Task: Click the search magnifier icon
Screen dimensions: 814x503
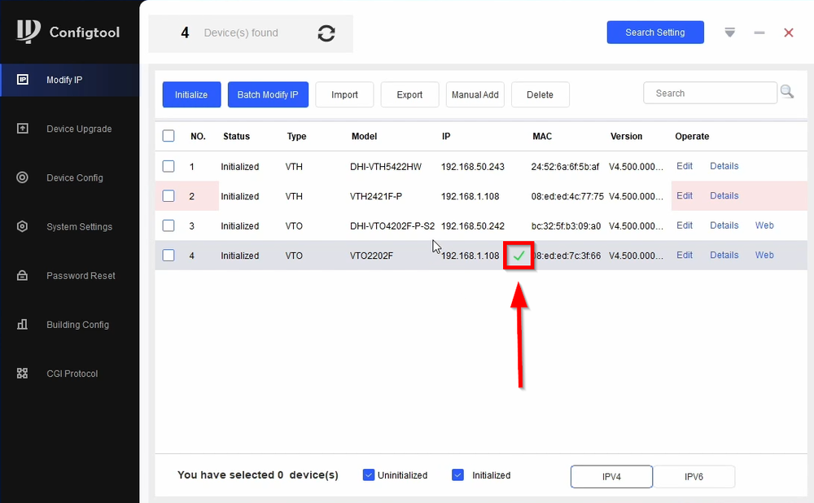Action: pos(786,92)
